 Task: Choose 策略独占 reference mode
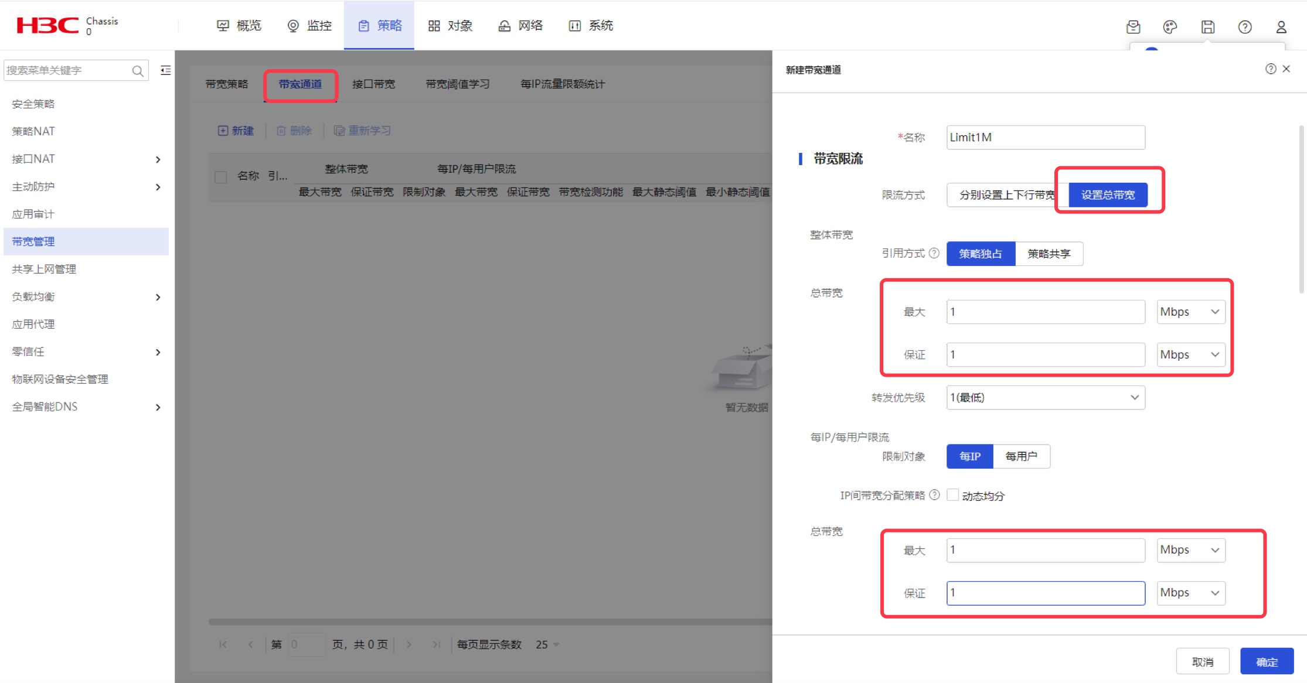tap(981, 254)
